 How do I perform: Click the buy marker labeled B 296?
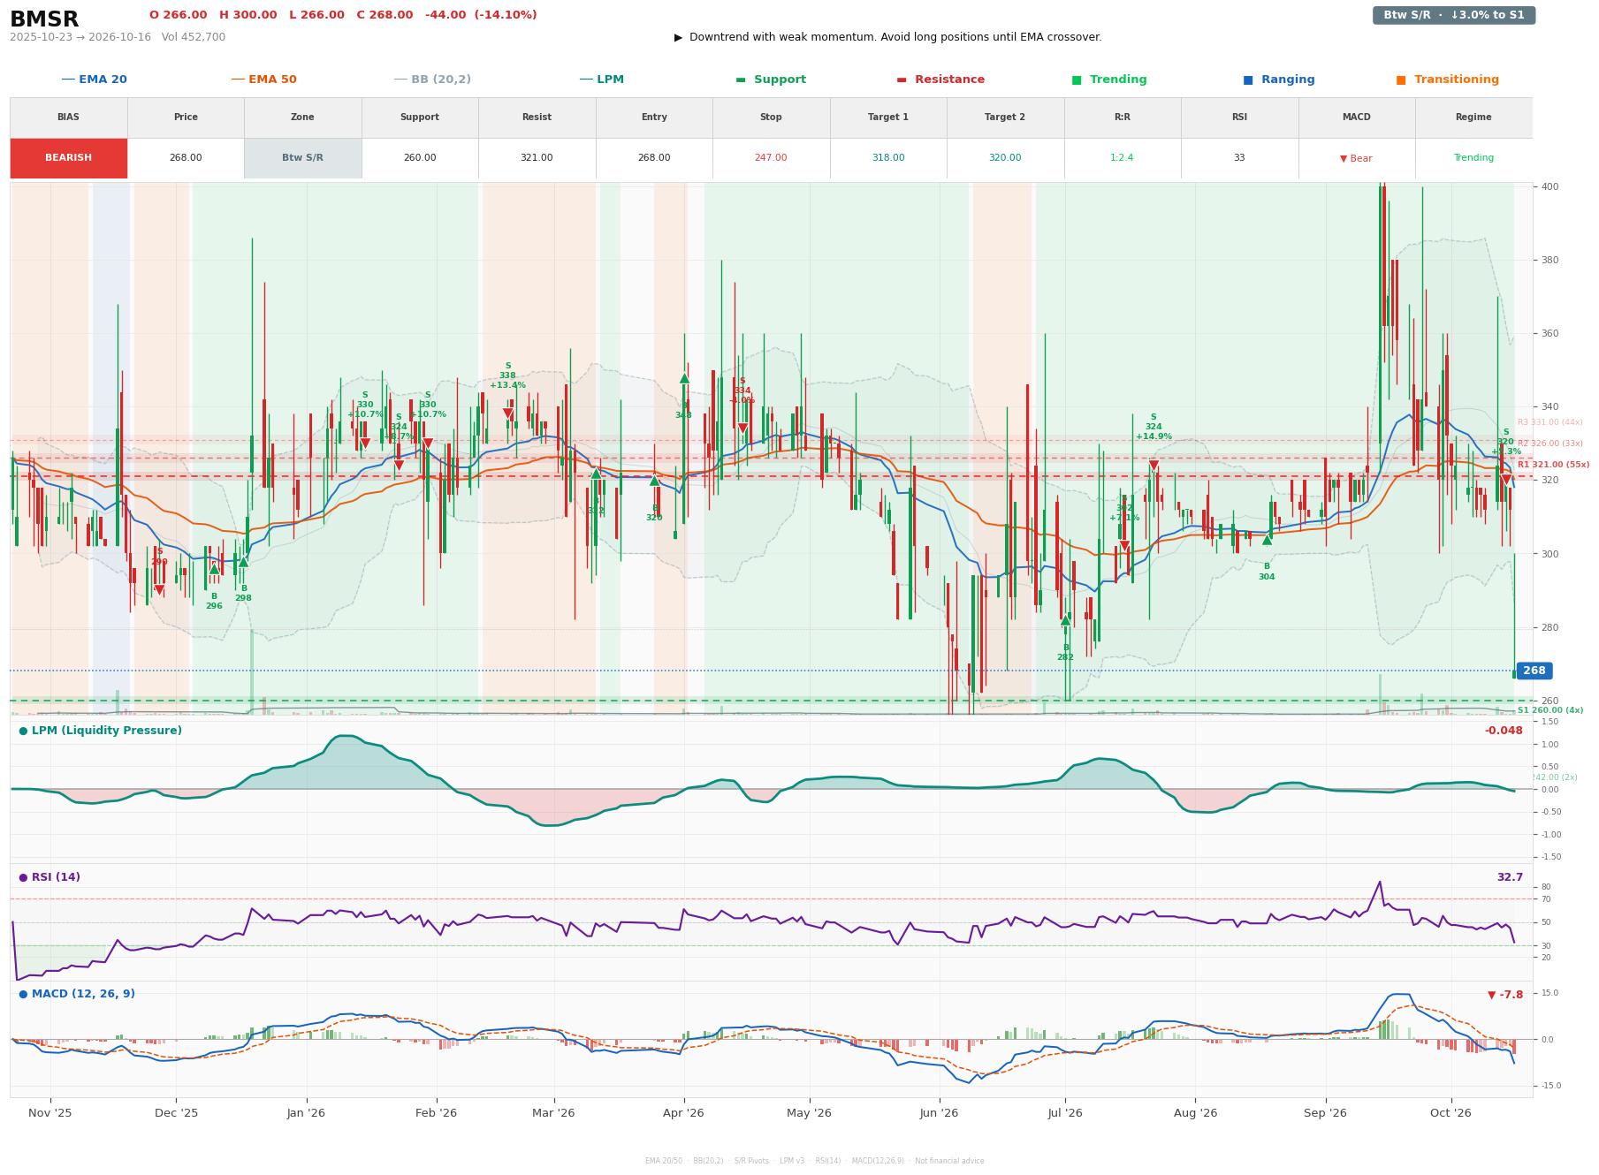(x=214, y=569)
